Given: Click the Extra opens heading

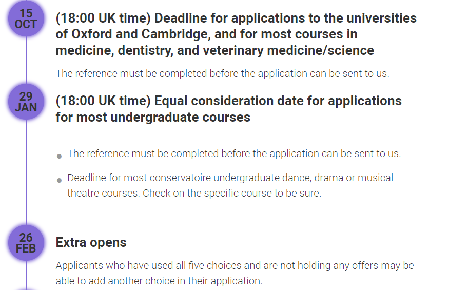Looking at the screenshot, I should (x=91, y=242).
